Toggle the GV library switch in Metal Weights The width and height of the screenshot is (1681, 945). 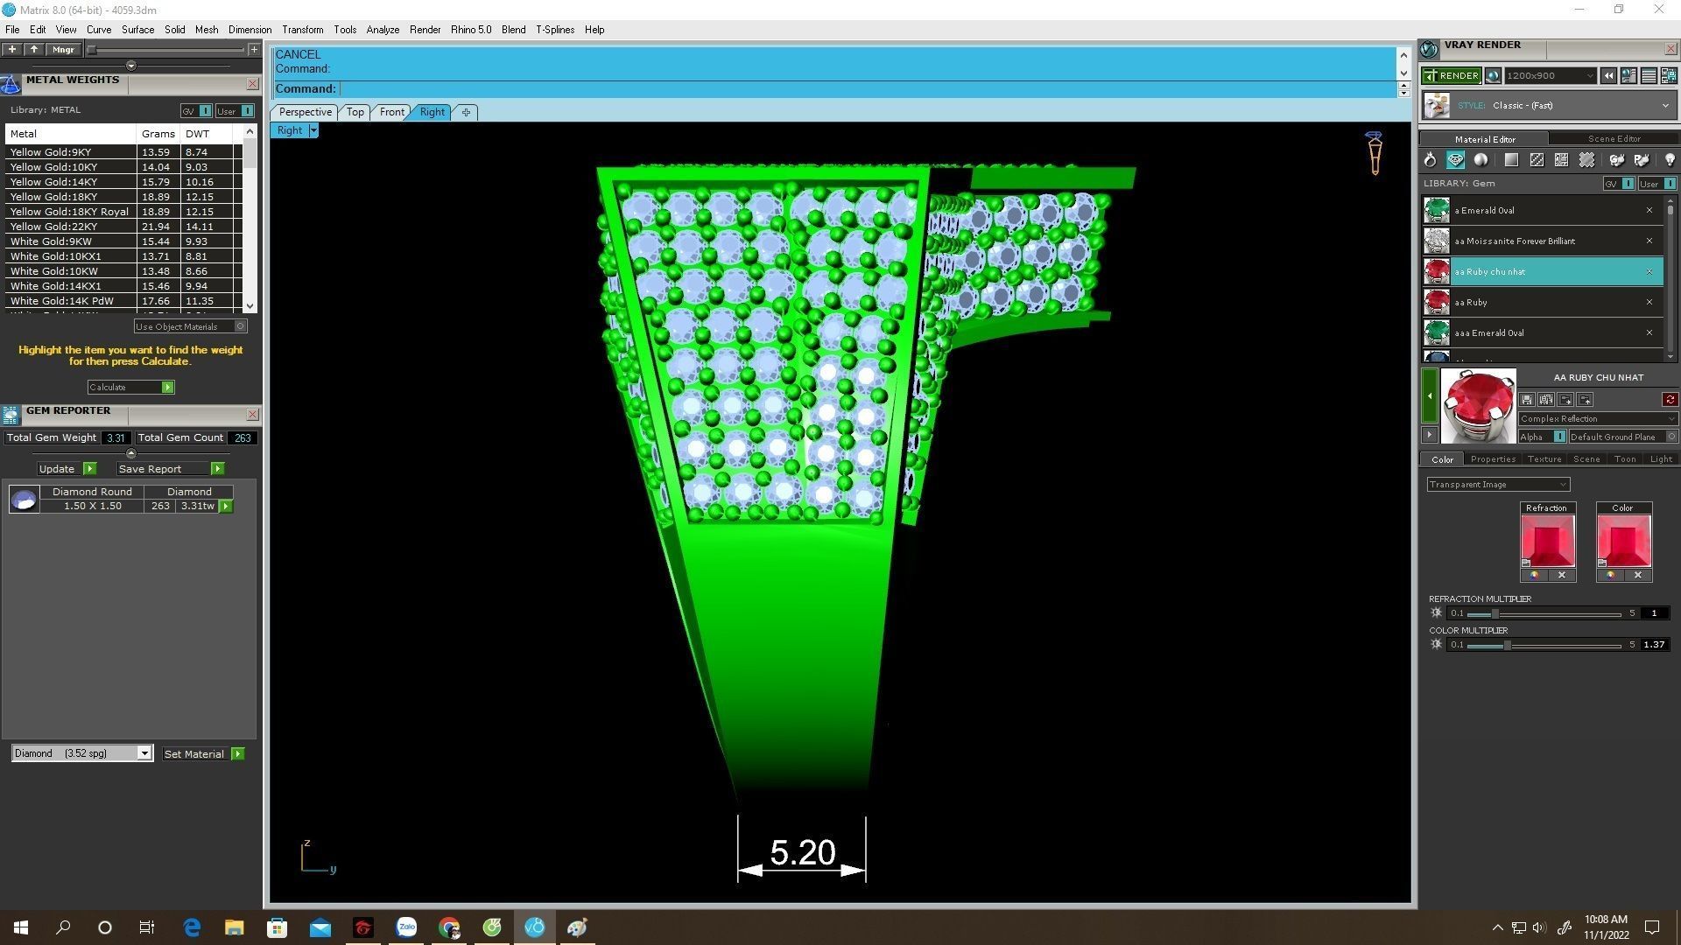click(x=205, y=111)
